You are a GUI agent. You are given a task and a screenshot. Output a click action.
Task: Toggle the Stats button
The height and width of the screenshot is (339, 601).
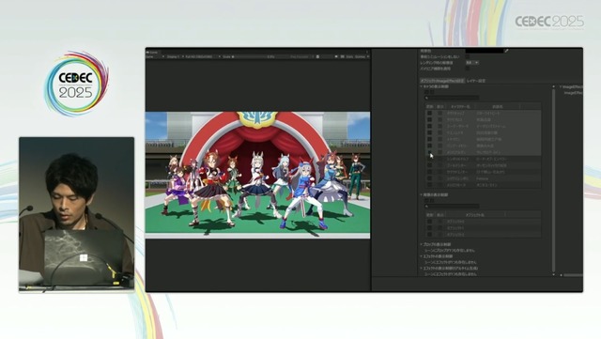point(349,56)
